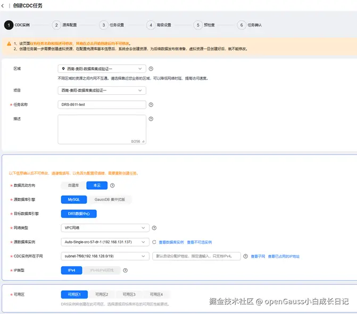Go back using the top-left arrow
This screenshot has width=357, height=314.
pos(3,6)
